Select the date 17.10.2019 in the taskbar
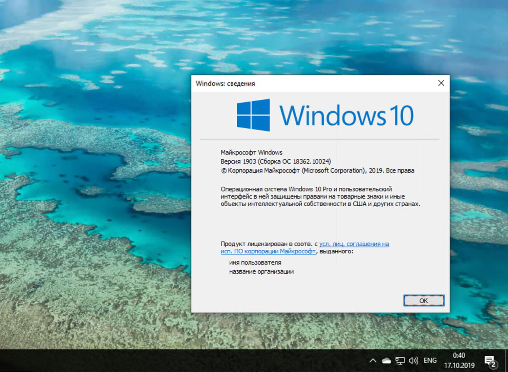The height and width of the screenshot is (372, 508). 459,366
